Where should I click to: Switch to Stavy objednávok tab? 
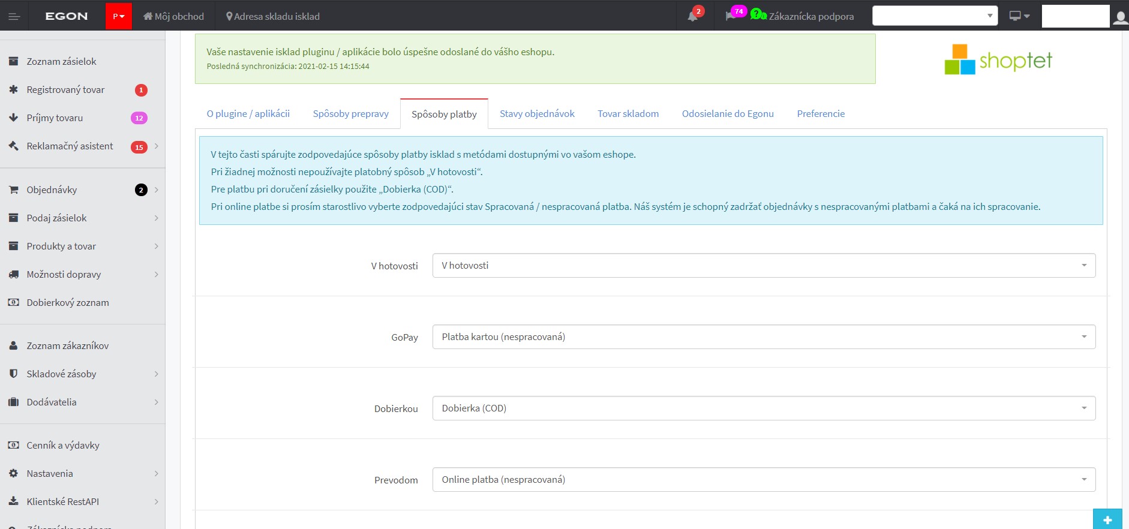pos(537,113)
